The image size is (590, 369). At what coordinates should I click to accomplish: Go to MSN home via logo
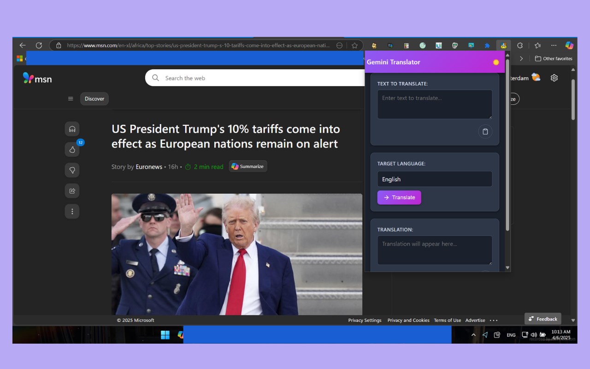pyautogui.click(x=37, y=78)
